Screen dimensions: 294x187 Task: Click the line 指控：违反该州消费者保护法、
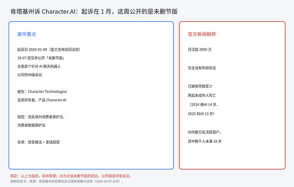click(41, 117)
